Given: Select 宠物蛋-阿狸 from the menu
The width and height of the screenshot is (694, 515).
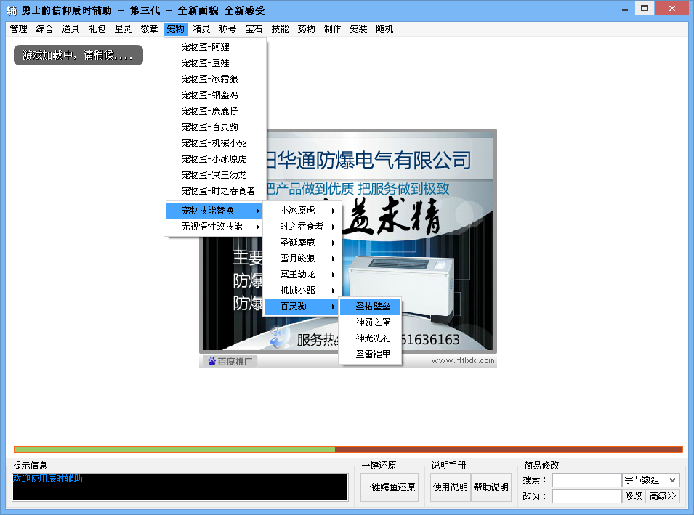Looking at the screenshot, I should 215,47.
